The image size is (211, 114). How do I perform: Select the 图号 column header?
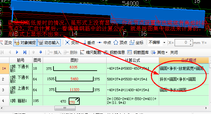(x=38, y=60)
